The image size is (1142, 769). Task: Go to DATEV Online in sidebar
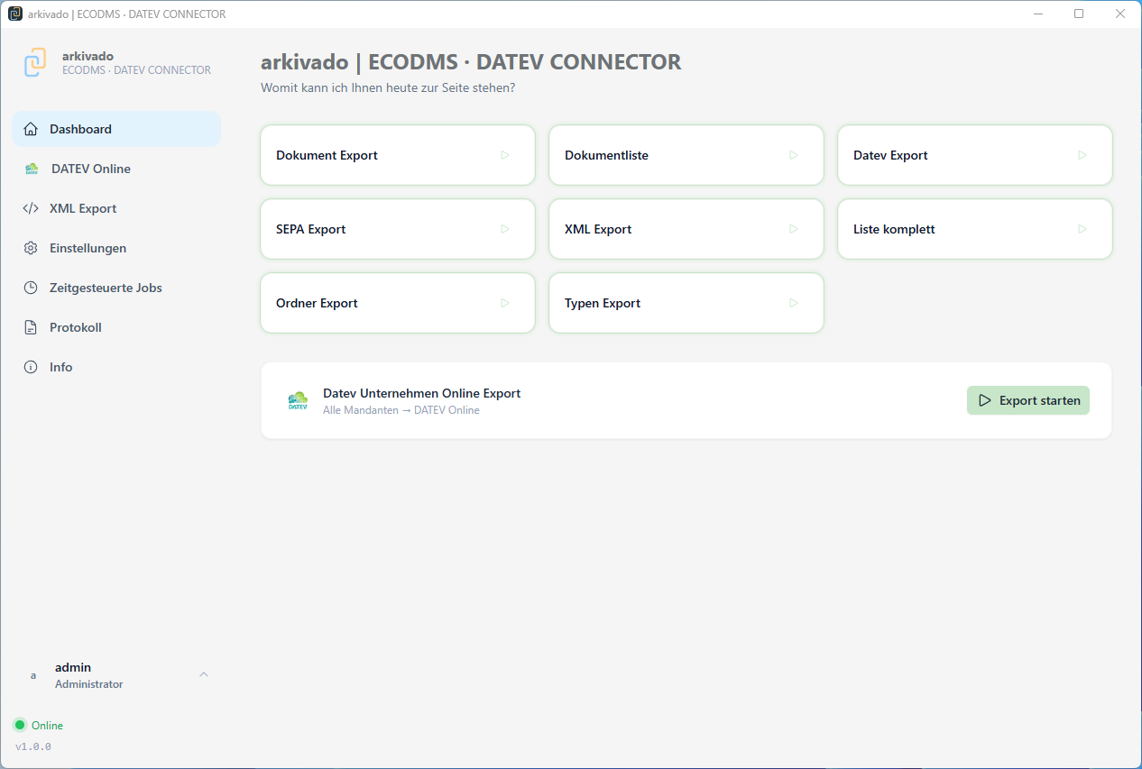pos(116,169)
